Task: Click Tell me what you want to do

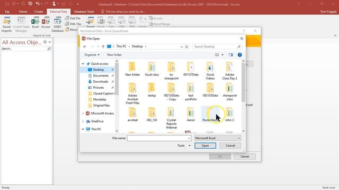Action: (123, 12)
